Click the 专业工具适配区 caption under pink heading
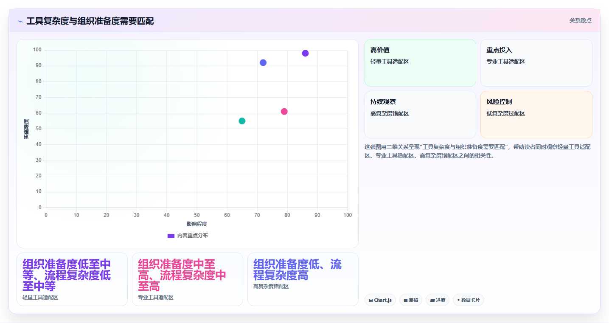 pyautogui.click(x=156, y=297)
